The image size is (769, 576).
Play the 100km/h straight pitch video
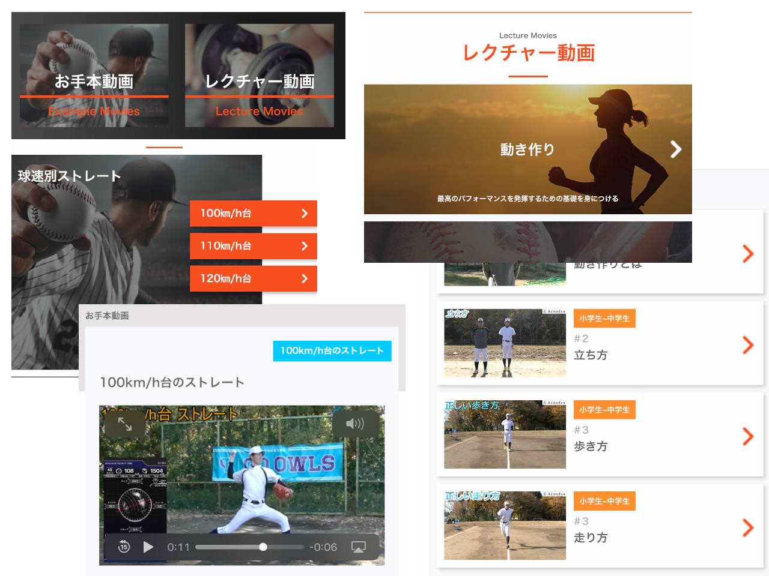(148, 547)
